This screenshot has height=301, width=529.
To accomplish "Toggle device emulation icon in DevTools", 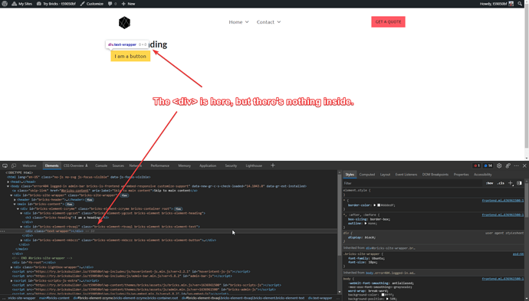I will point(14,165).
